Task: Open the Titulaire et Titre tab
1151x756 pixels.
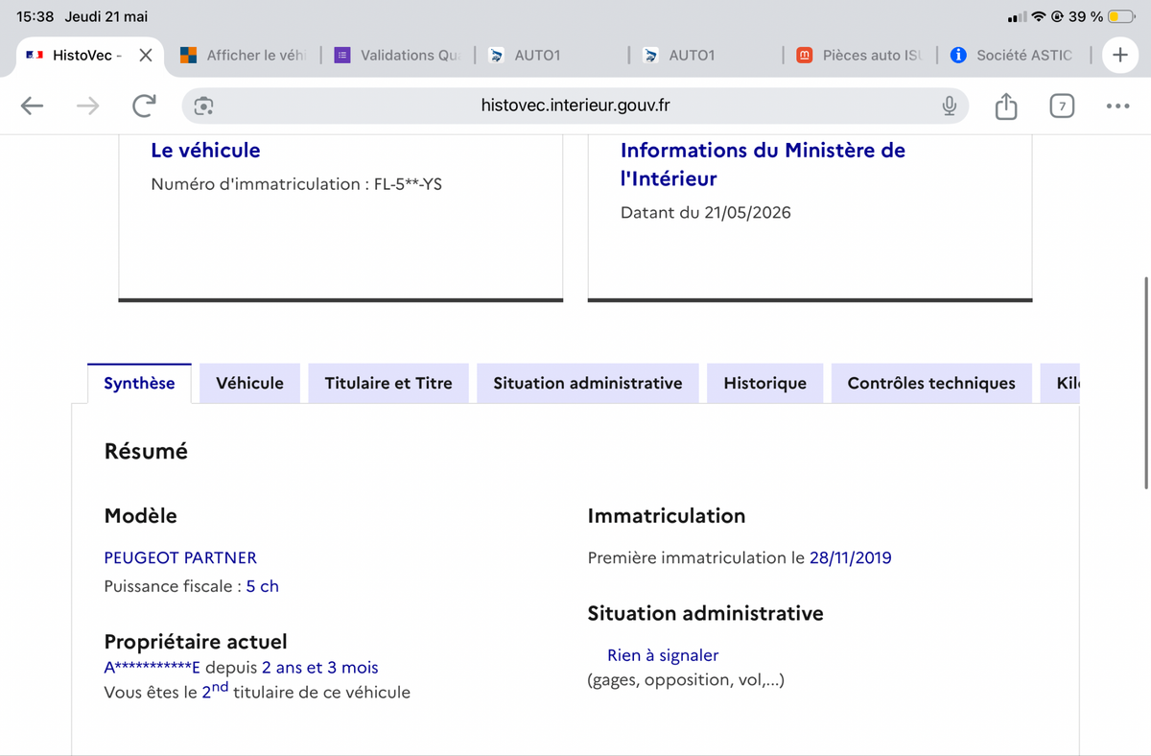Action: [x=388, y=383]
